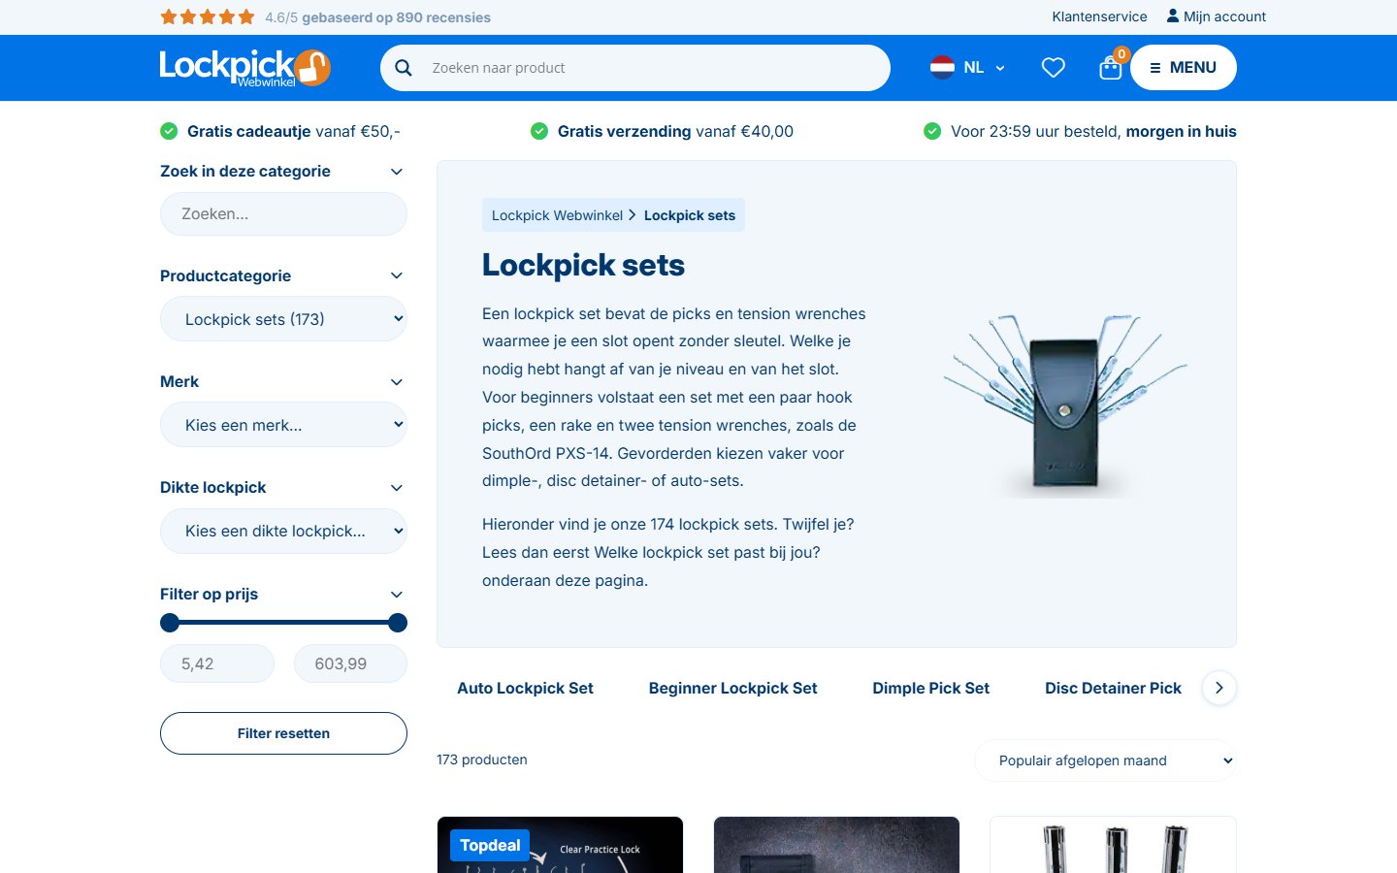Open the Lockpick sets (173) dropdown
This screenshot has height=873, width=1397.
point(283,319)
